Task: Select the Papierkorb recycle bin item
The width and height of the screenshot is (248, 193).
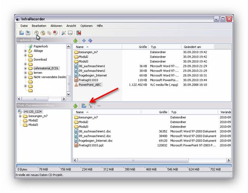Action: point(41,46)
